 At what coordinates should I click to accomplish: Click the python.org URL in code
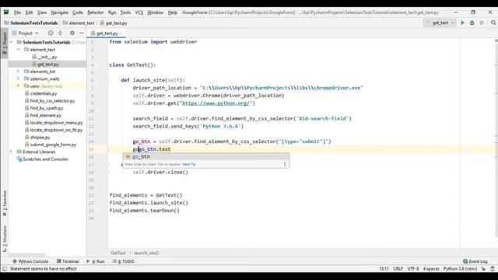[217, 103]
